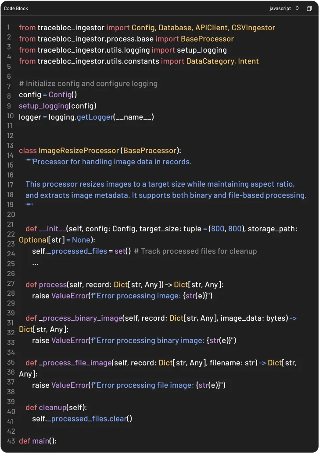Click the up-down chevron beside javascript

tap(297, 8)
